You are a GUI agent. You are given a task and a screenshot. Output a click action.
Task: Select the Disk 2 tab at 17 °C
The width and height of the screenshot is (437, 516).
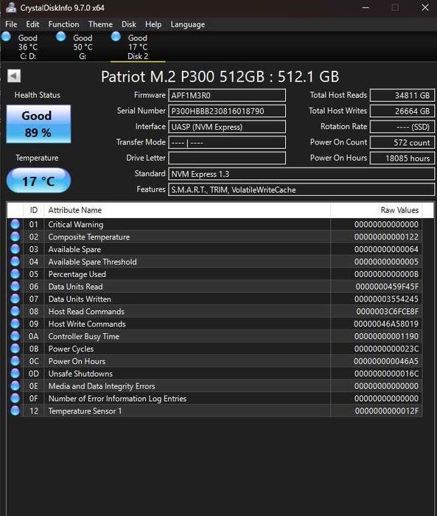[x=138, y=46]
